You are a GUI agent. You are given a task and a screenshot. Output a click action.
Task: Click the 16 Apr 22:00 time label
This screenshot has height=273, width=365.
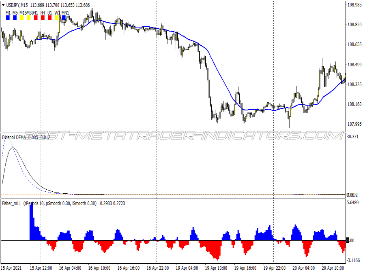pos(158,268)
